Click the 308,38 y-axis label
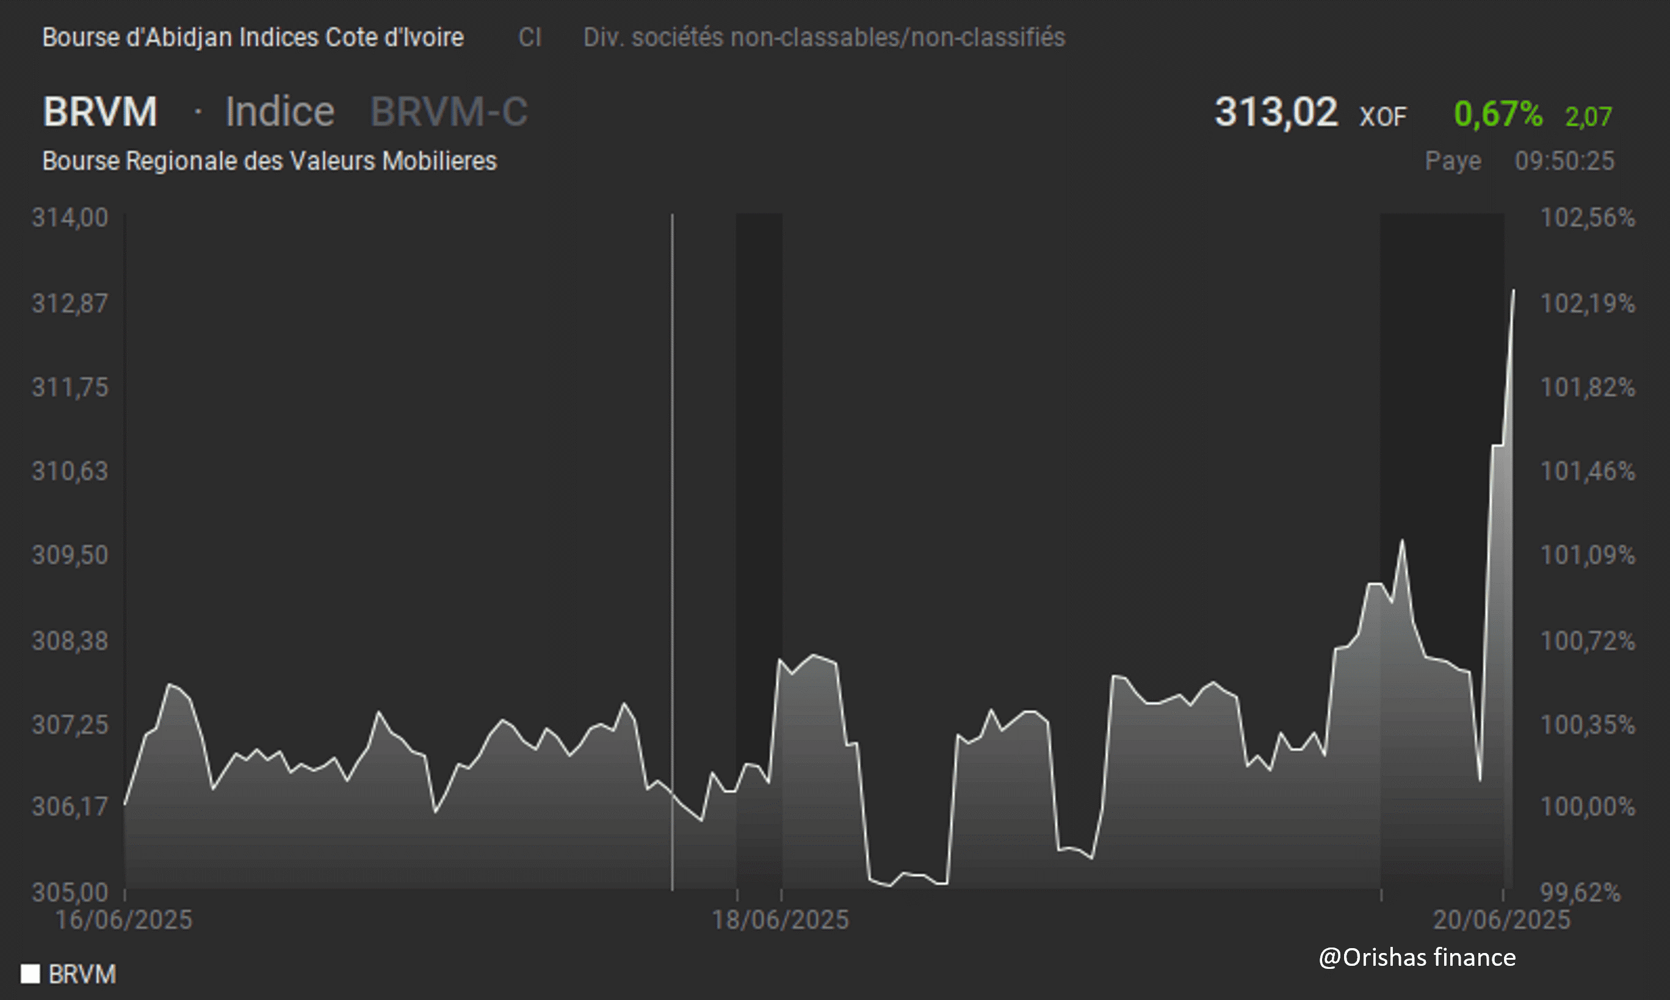 coord(70,641)
